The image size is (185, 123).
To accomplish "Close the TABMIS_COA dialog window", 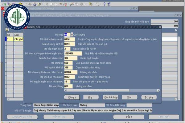I will (x=160, y=28).
